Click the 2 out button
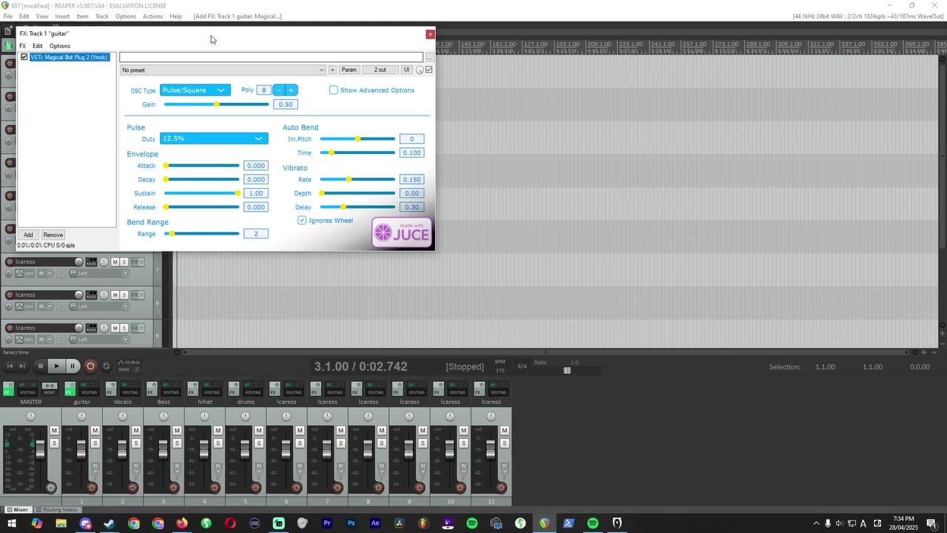947x533 pixels. (x=380, y=70)
